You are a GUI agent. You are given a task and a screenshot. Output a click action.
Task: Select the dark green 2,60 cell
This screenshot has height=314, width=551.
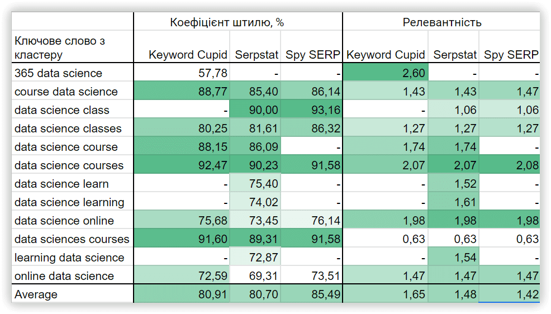click(386, 73)
